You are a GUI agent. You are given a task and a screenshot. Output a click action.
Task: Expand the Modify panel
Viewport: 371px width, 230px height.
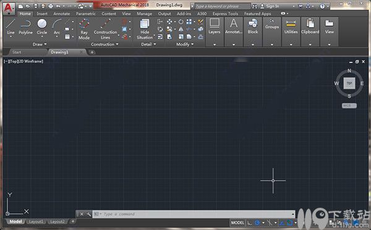pos(185,45)
